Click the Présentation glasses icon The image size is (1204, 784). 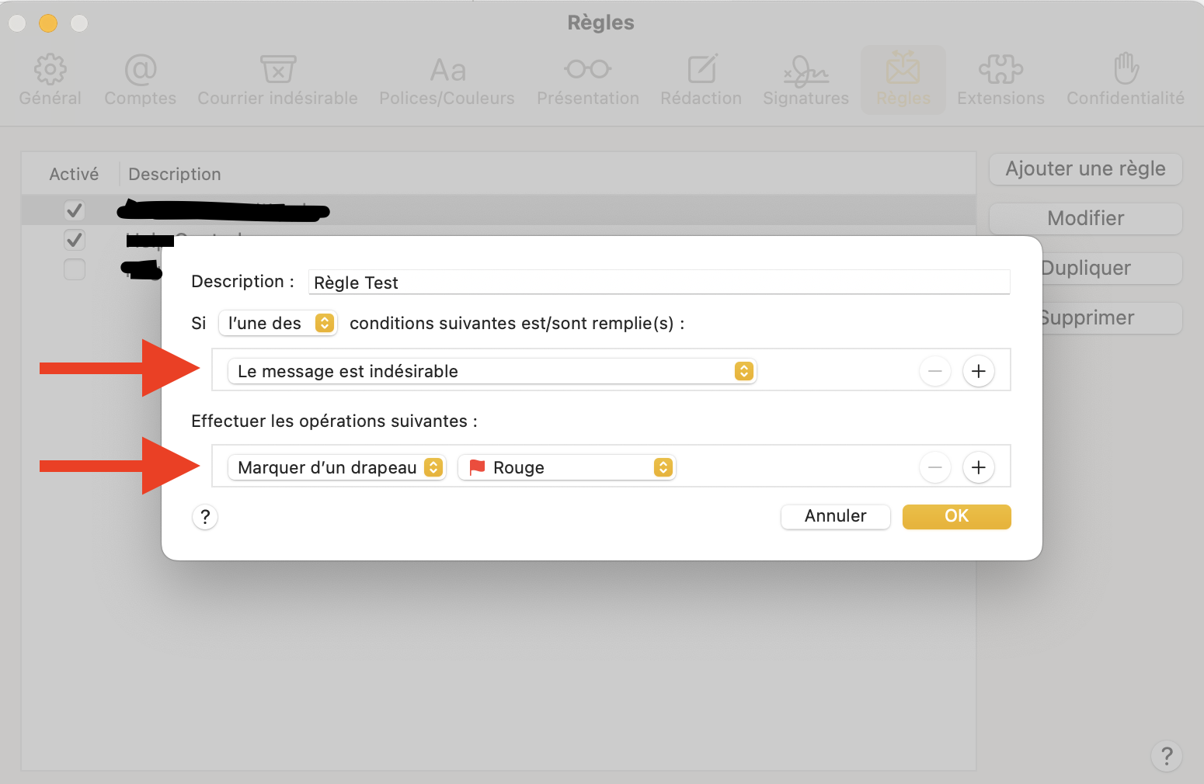[588, 70]
